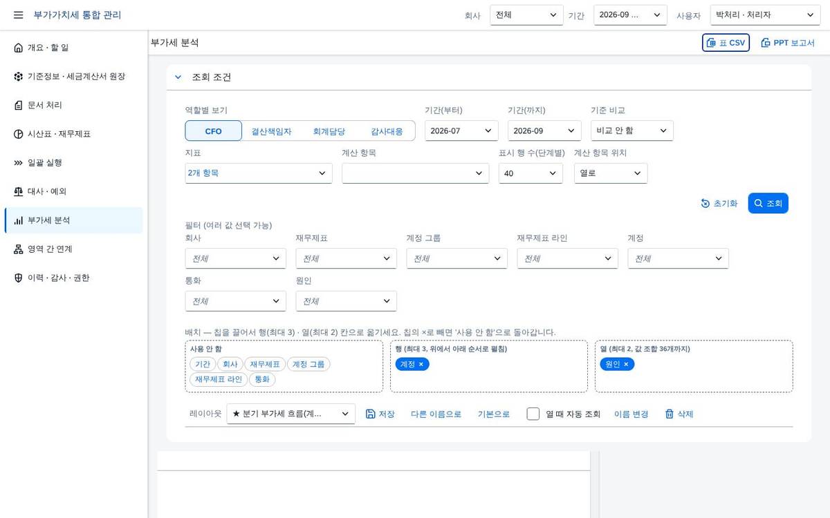Viewport: 830px width, 518px height.
Task: Open the 레이아웃 dropdown
Action: [x=291, y=414]
